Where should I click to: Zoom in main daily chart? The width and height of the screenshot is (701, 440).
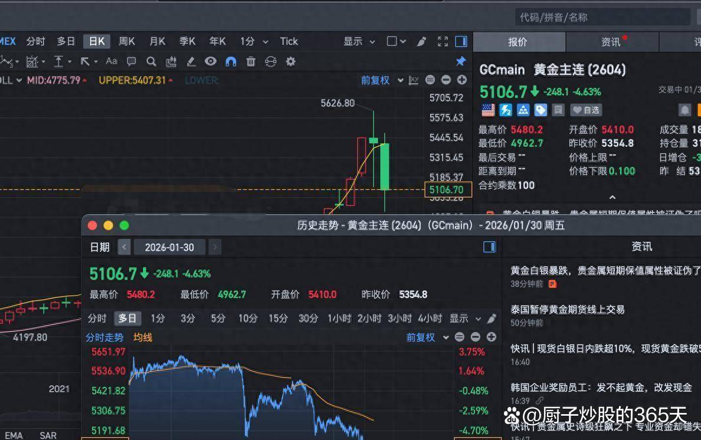pos(462,80)
